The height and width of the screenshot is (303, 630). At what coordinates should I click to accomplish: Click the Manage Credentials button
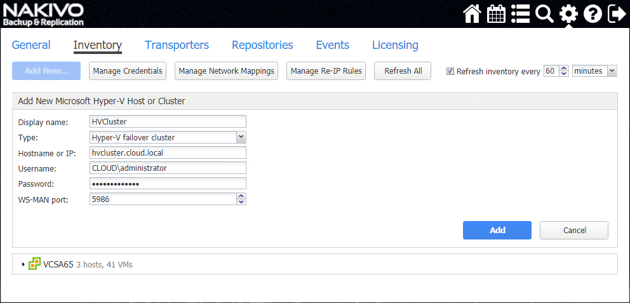pyautogui.click(x=128, y=71)
